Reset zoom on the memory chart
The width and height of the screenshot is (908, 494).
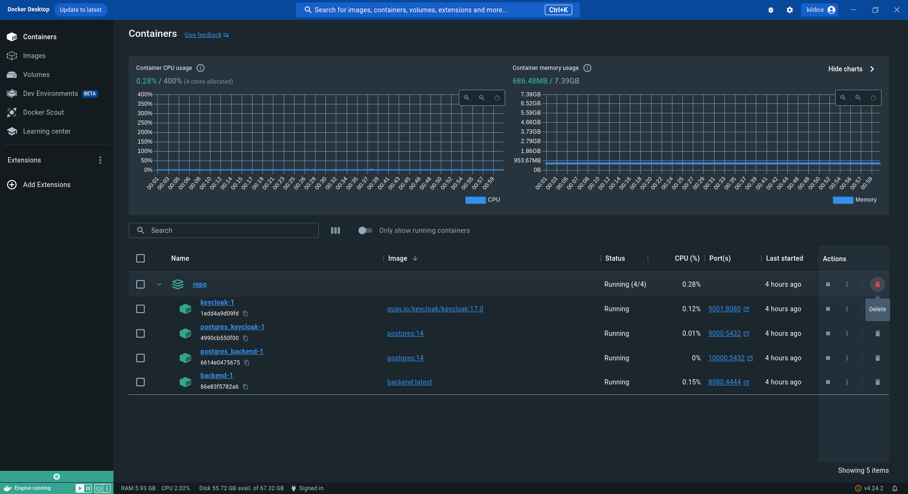[873, 98]
